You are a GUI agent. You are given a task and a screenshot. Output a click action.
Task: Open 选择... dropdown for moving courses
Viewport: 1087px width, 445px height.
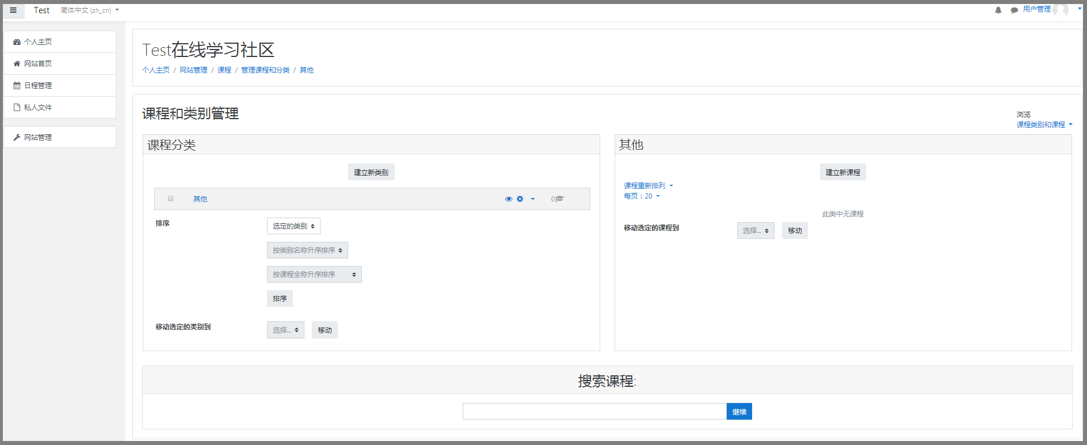pyautogui.click(x=756, y=231)
